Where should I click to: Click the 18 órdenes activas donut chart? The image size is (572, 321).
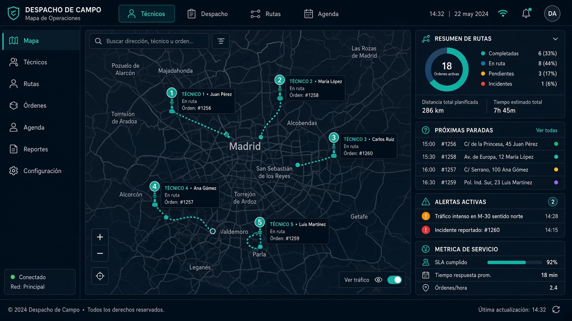447,70
